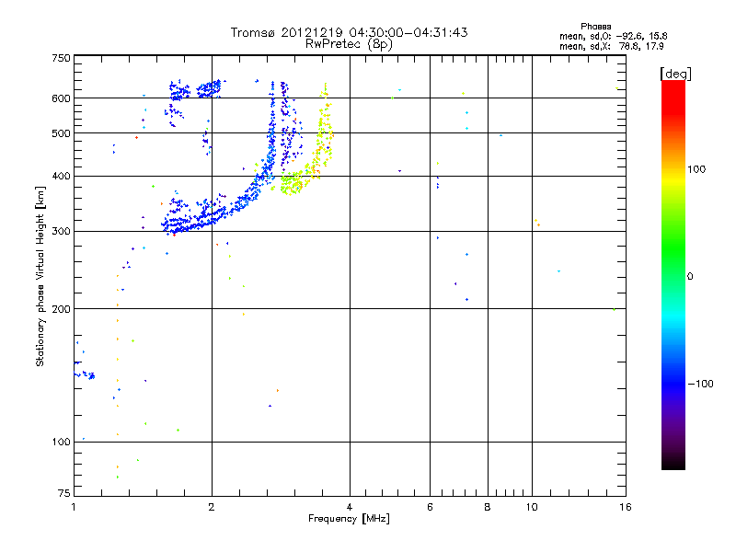Click the x-axis tick label '16'

(626, 507)
